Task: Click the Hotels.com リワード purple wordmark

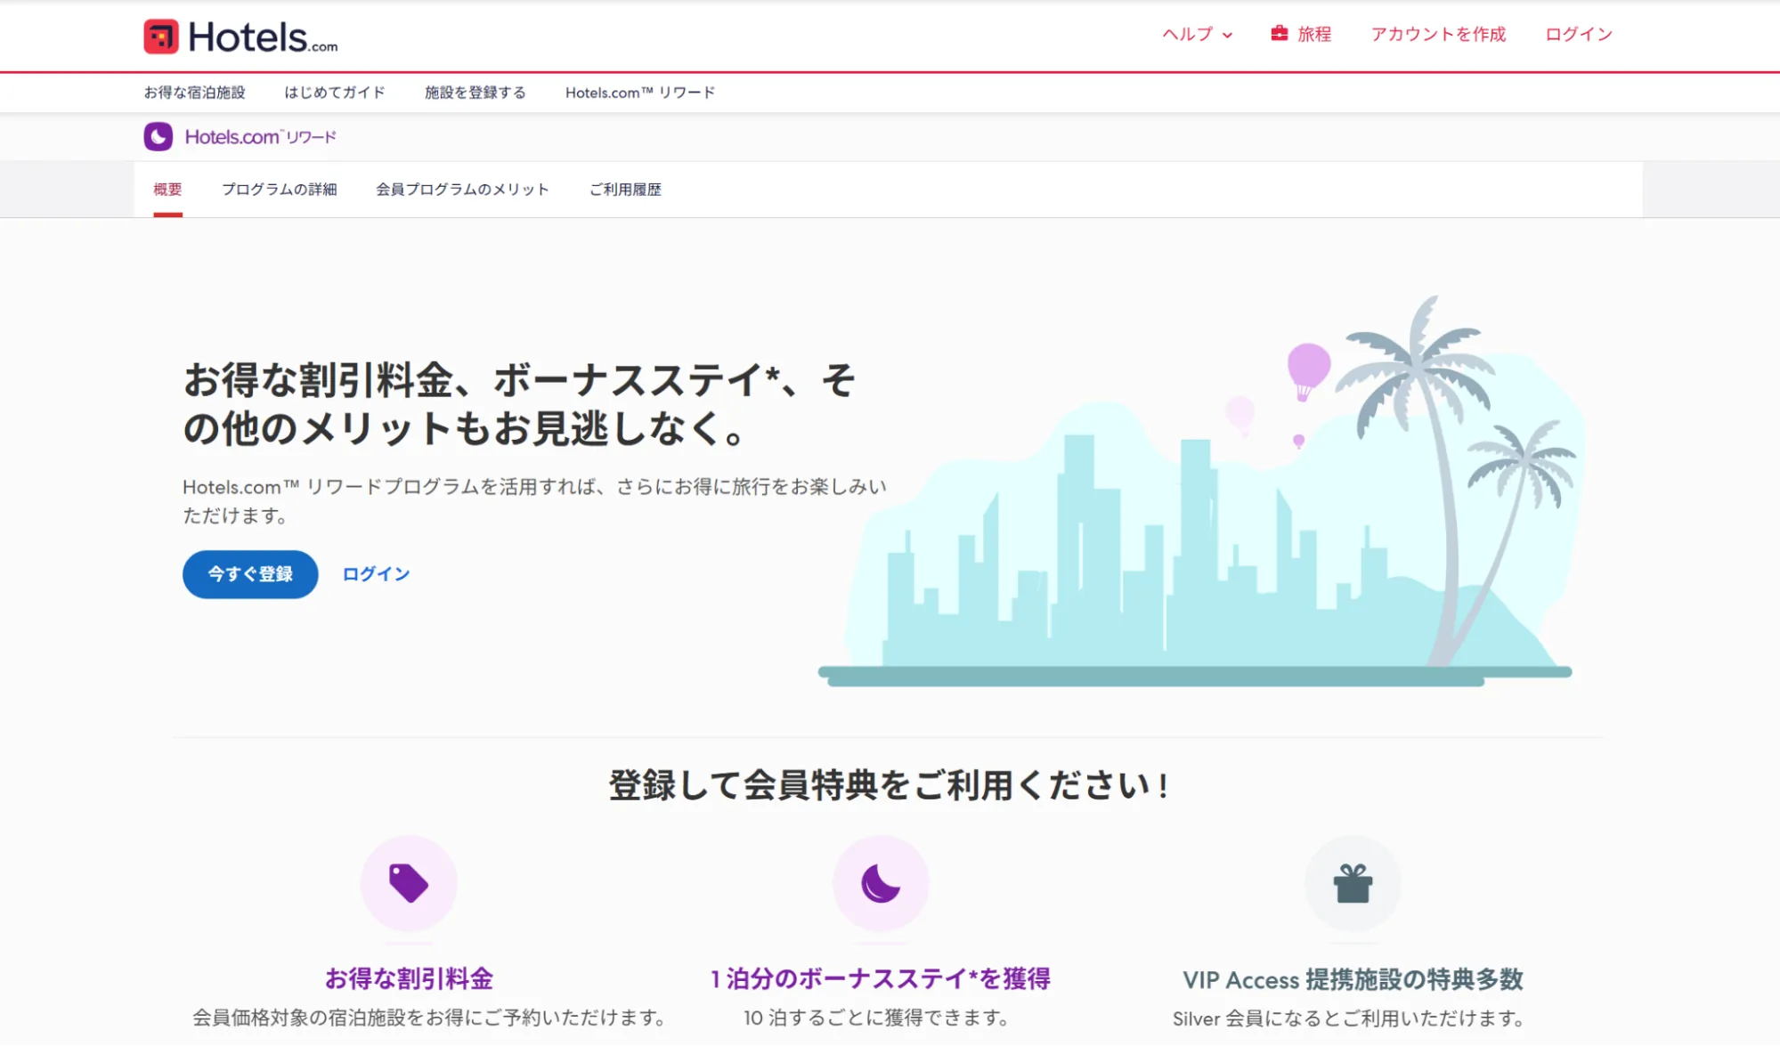Action: [261, 137]
